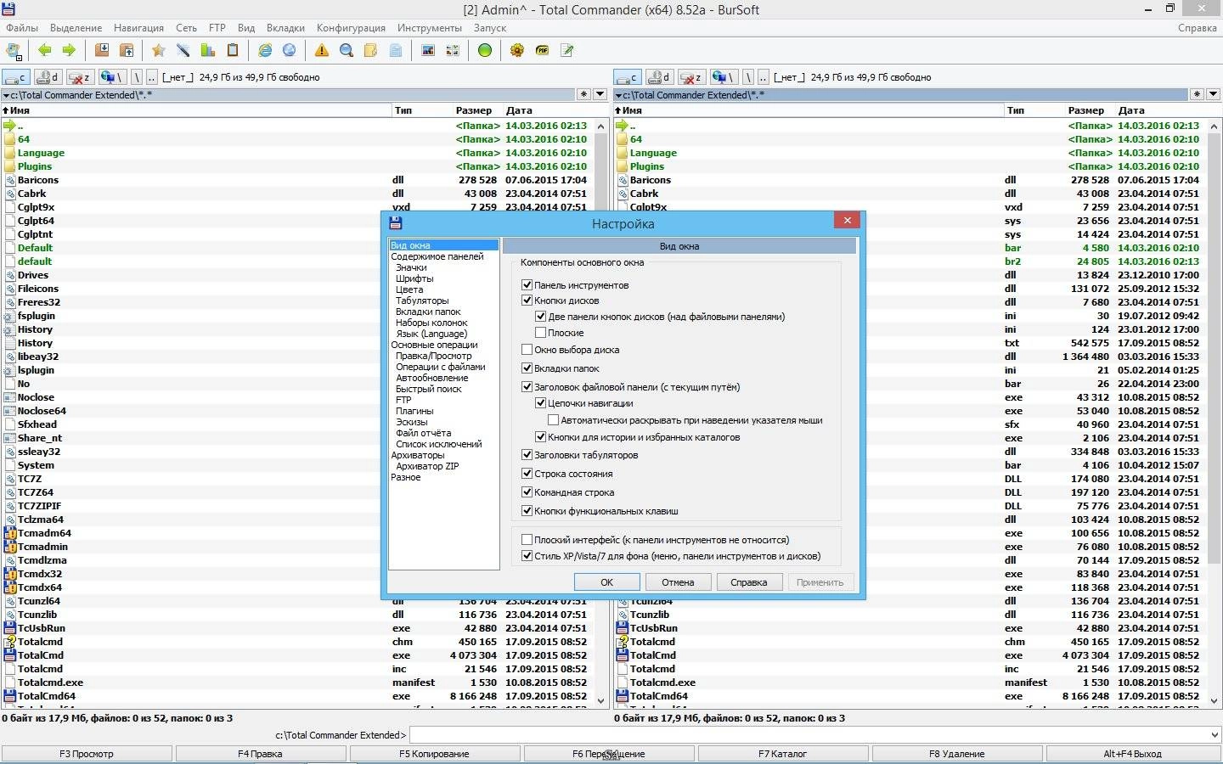Click the pack files box icon with down arrow
Image resolution: width=1223 pixels, height=764 pixels.
102,50
